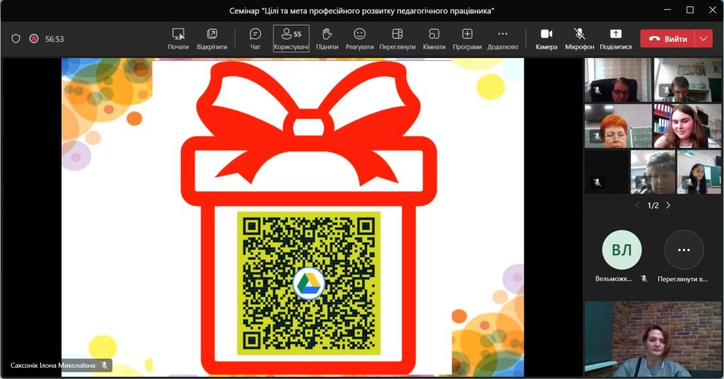Maximize the Teams meeting window
The height and width of the screenshot is (379, 724).
pos(690,10)
